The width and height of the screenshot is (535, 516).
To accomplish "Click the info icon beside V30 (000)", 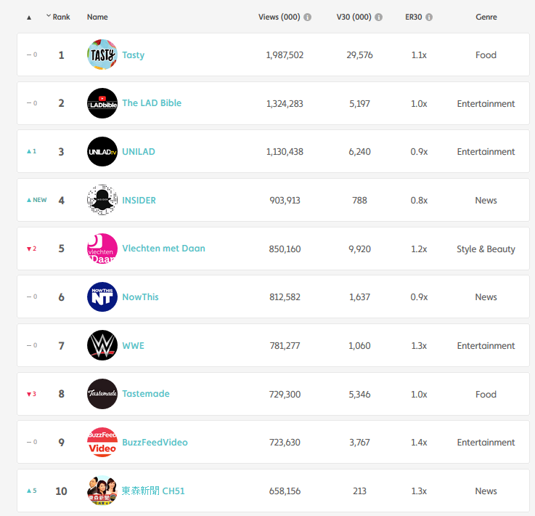I will tap(378, 17).
